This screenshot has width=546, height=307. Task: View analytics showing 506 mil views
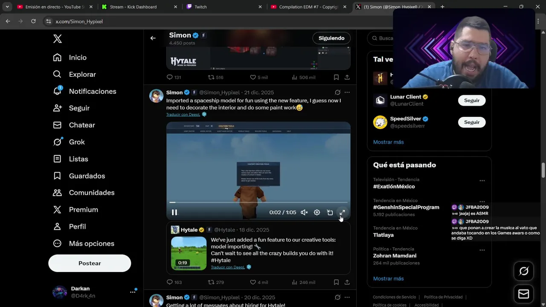click(303, 77)
